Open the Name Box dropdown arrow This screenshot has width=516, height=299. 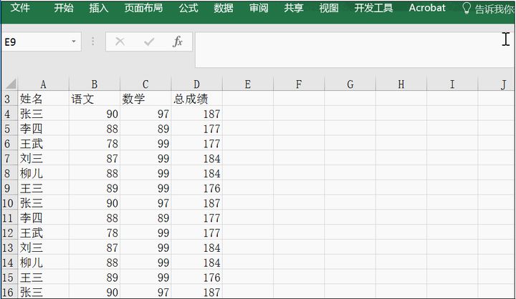(x=73, y=42)
